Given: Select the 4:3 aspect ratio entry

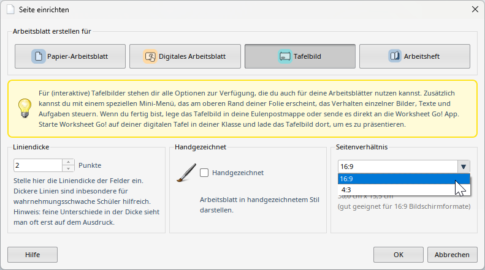Looking at the screenshot, I should [404, 190].
